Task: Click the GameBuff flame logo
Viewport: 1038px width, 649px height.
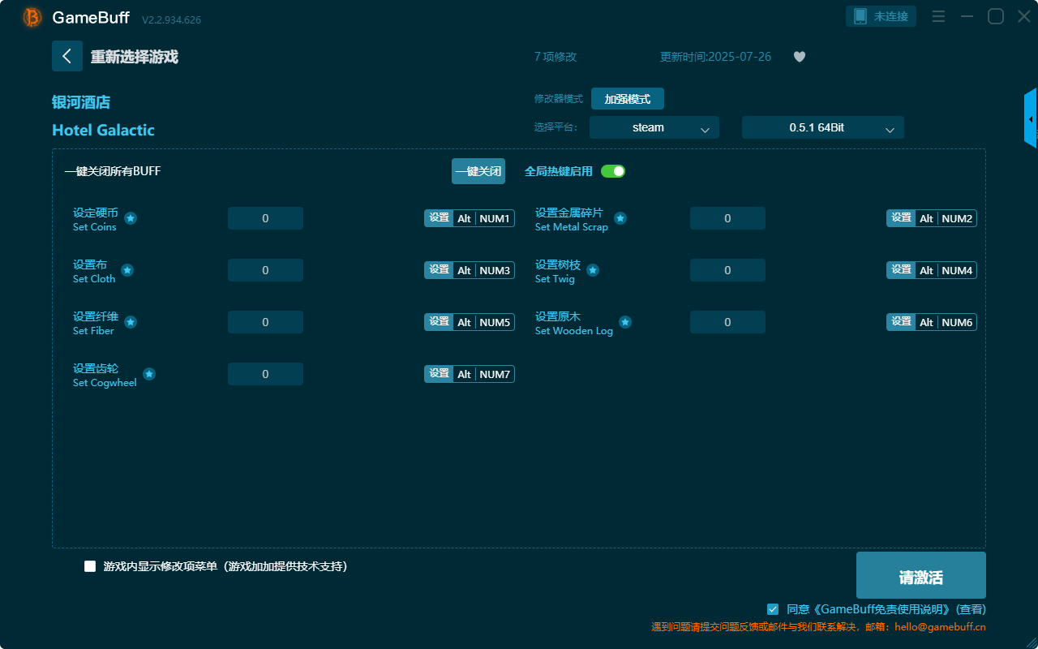Action: pos(31,16)
